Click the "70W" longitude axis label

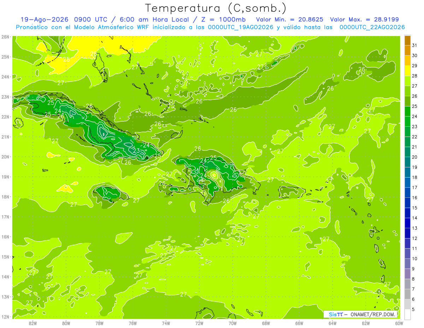(232, 323)
